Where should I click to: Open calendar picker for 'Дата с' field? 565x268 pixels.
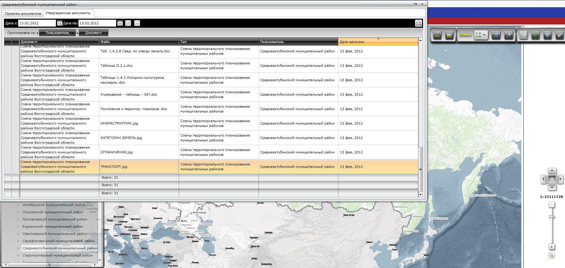click(x=60, y=23)
